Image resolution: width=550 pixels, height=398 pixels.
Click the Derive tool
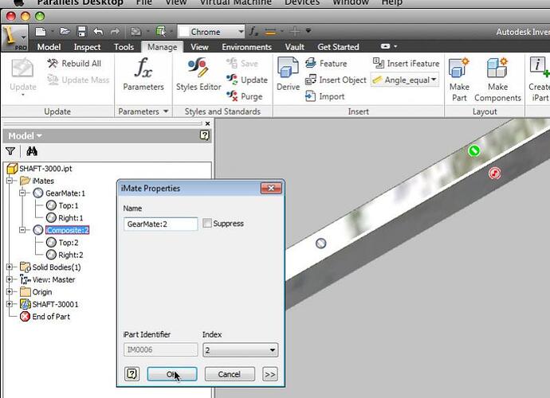tap(288, 75)
